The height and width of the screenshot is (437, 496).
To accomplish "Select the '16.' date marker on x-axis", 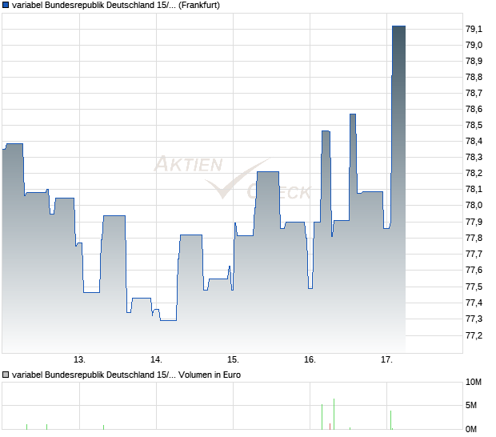I will pyautogui.click(x=310, y=359).
